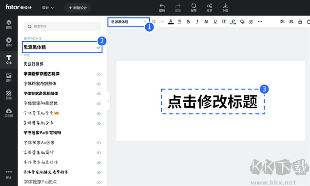The height and width of the screenshot is (186, 310).
Task: Open the element alignment icon
Action: (x=282, y=22)
